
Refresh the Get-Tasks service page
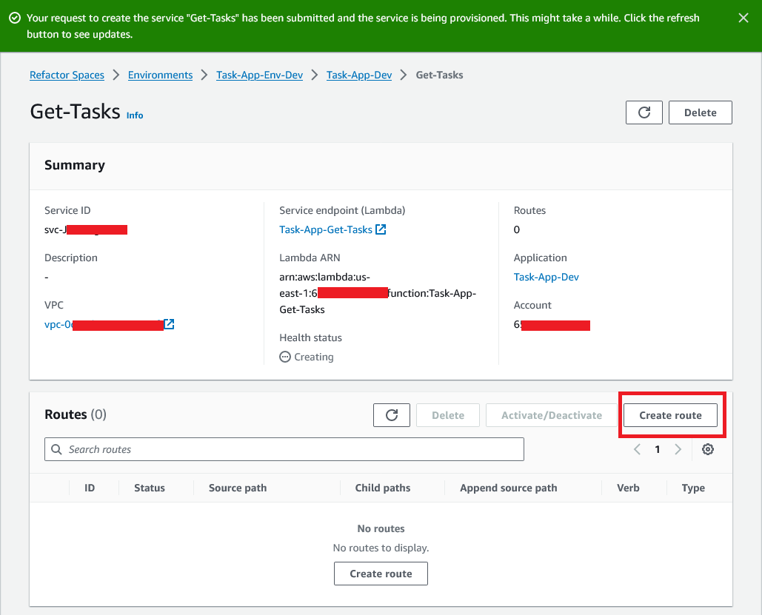tap(644, 112)
